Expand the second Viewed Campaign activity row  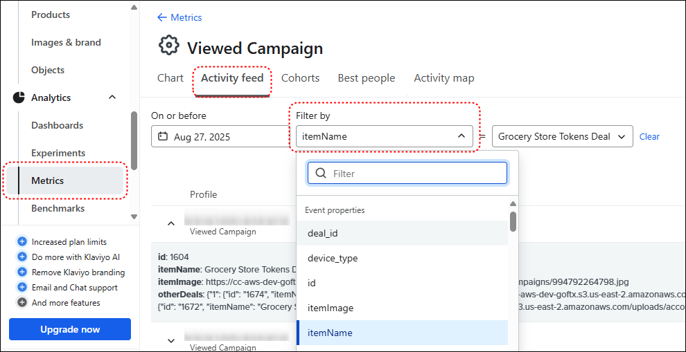(170, 340)
